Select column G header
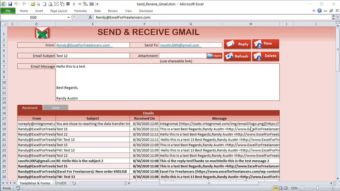The width and height of the screenshot is (340, 191). pyautogui.click(x=191, y=24)
